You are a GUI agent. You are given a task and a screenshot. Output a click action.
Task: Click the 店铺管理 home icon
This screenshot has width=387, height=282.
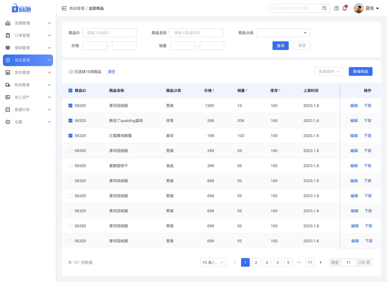[8, 23]
